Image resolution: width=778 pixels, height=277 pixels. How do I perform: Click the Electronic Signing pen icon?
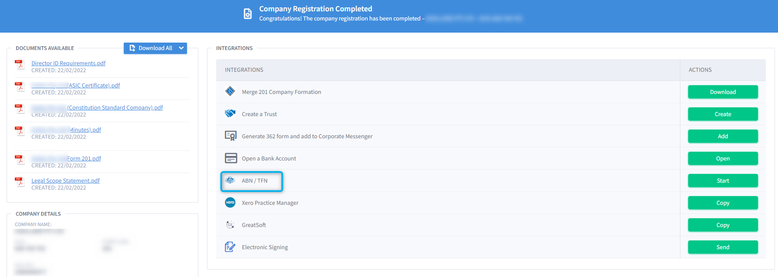tap(230, 247)
